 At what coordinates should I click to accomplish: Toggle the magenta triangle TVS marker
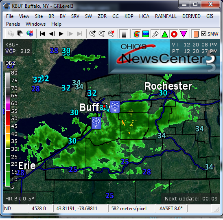[x=183, y=34]
